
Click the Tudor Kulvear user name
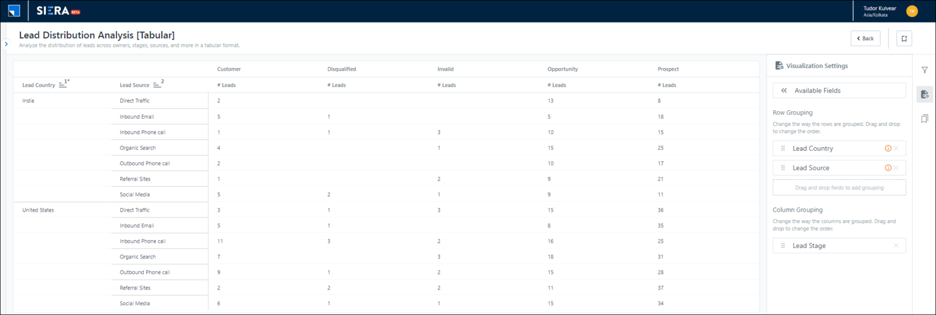coord(881,8)
